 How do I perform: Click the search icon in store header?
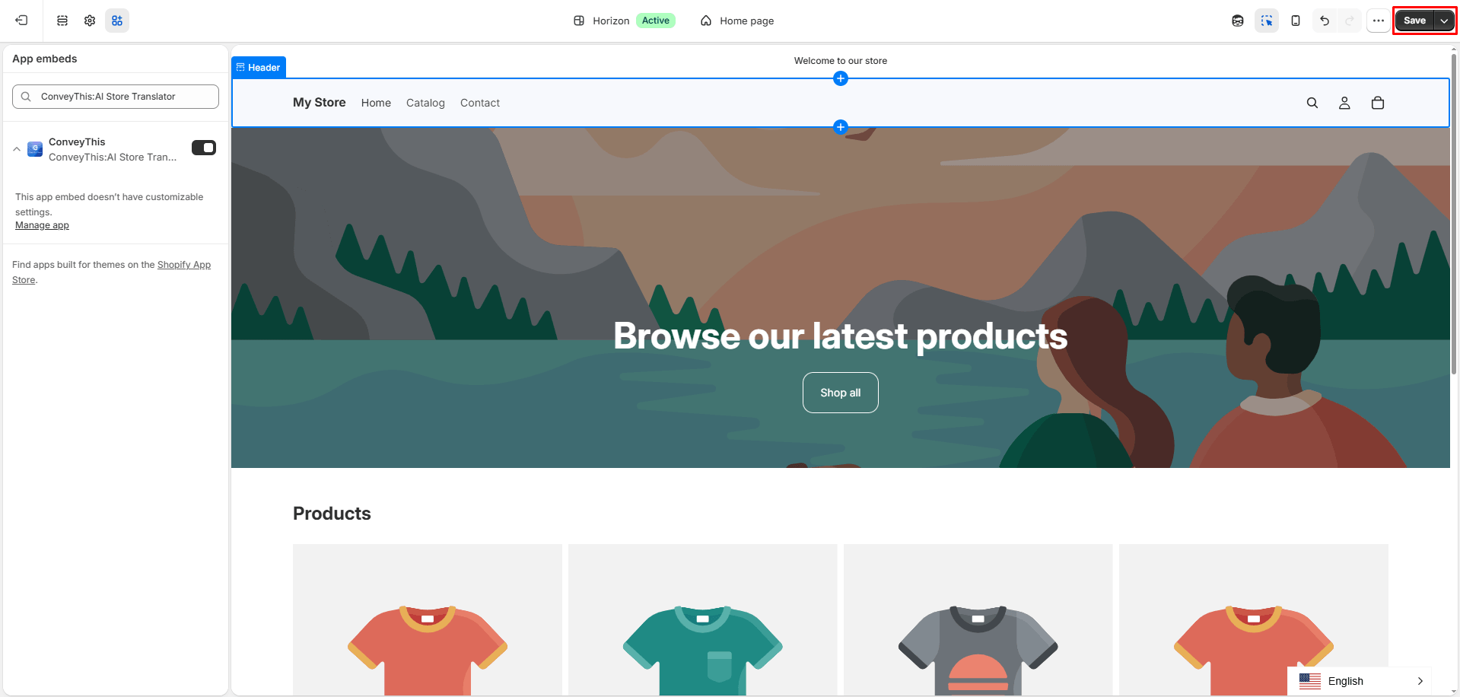pyautogui.click(x=1312, y=103)
